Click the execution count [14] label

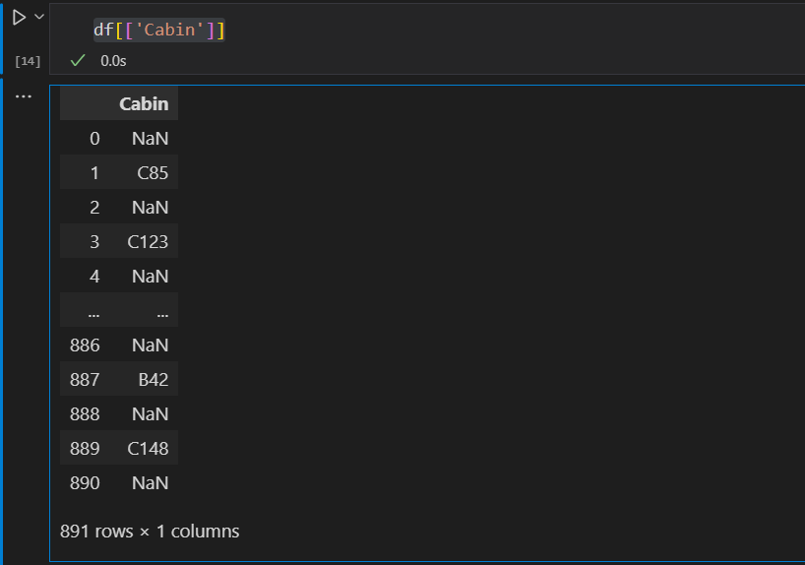28,61
